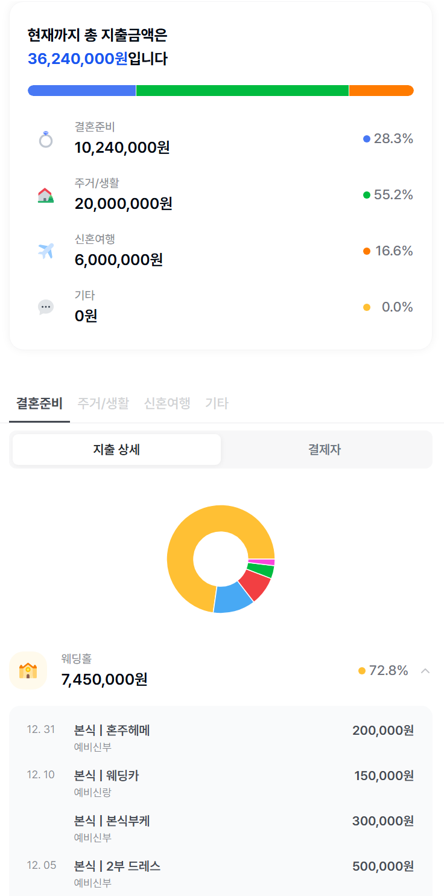Click the airplane icon for 신혼여행
Screen dimensions: 444x896
coord(46,251)
